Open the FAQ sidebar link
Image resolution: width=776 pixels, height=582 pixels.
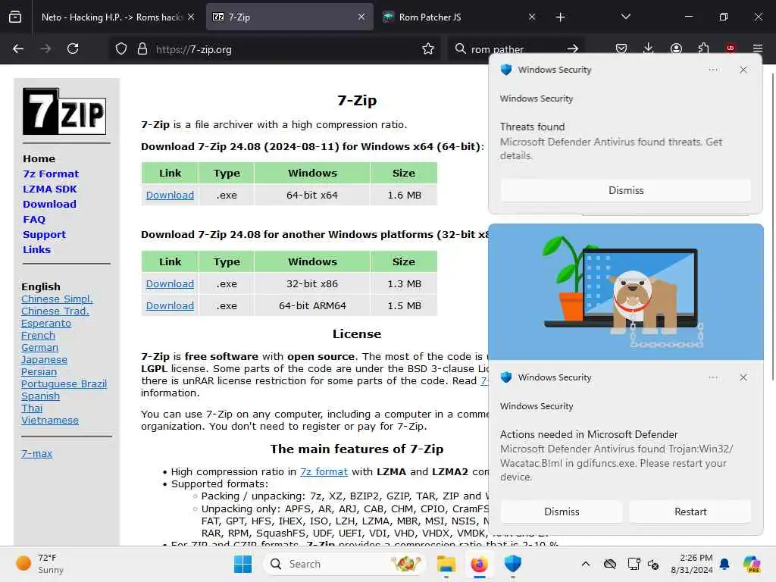pos(34,219)
